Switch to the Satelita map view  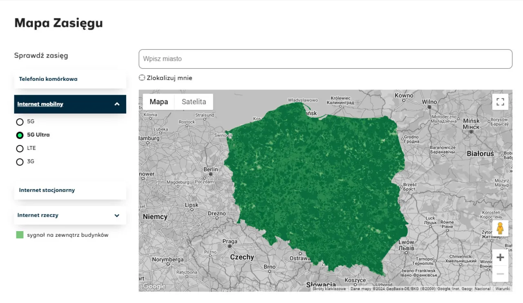click(x=194, y=102)
